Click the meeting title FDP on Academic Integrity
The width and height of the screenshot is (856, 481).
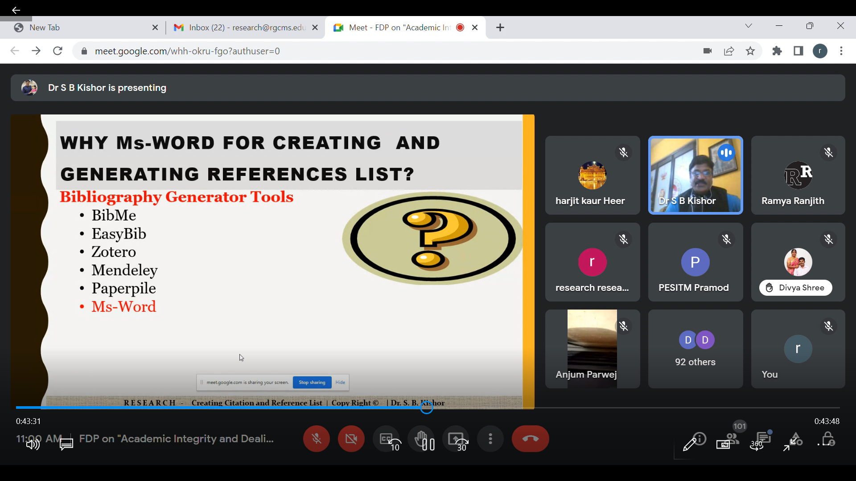[177, 439]
